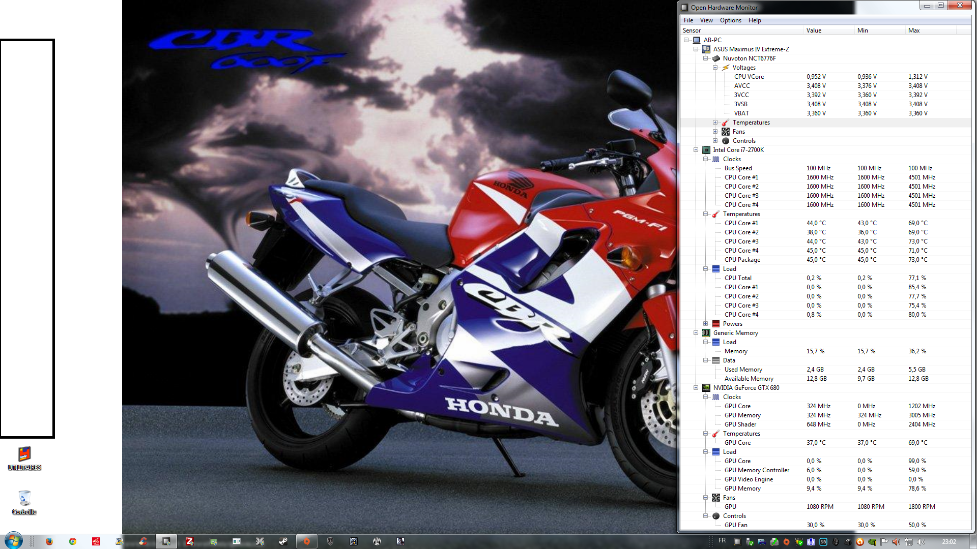Click the red volume tray icon
The image size is (977, 549).
[896, 542]
